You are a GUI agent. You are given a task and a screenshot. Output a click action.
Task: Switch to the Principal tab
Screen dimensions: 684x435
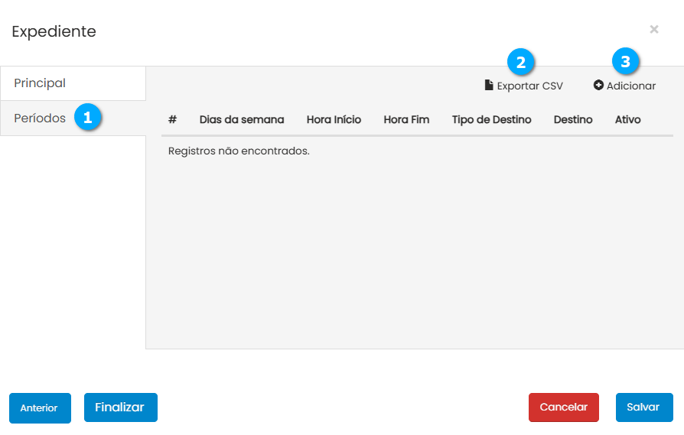click(x=40, y=83)
